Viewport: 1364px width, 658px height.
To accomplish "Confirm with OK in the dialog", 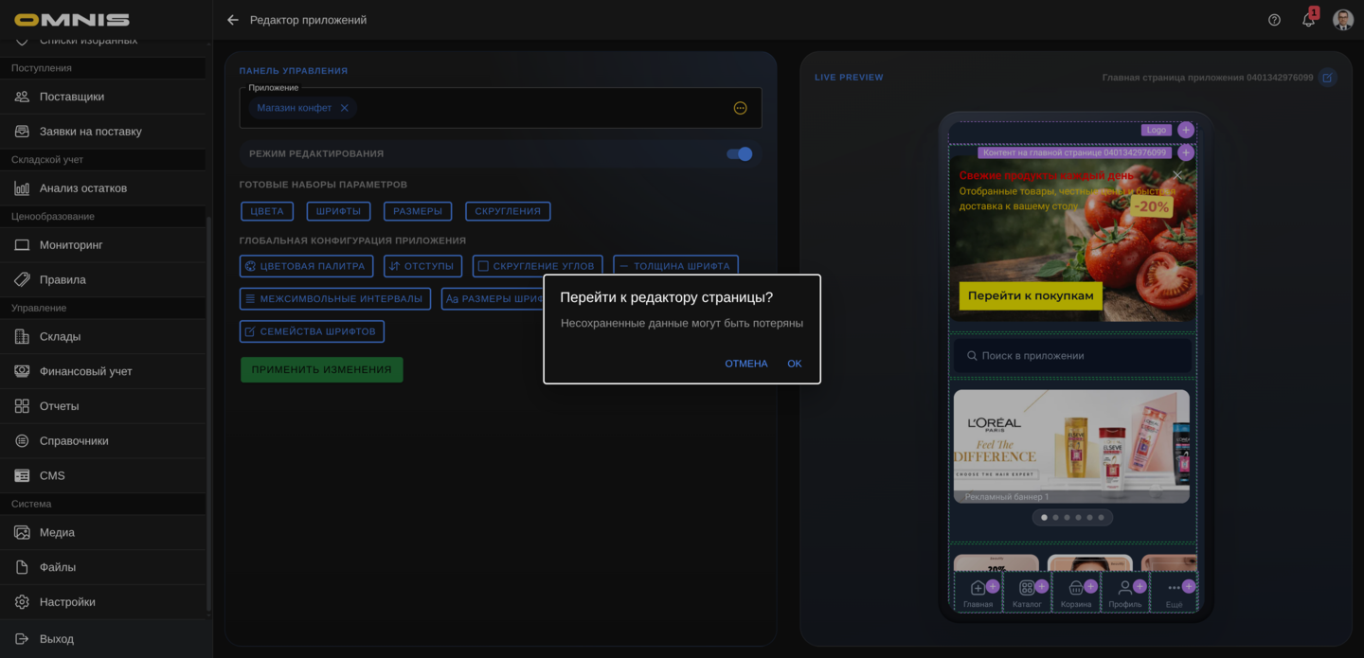I will pos(794,364).
